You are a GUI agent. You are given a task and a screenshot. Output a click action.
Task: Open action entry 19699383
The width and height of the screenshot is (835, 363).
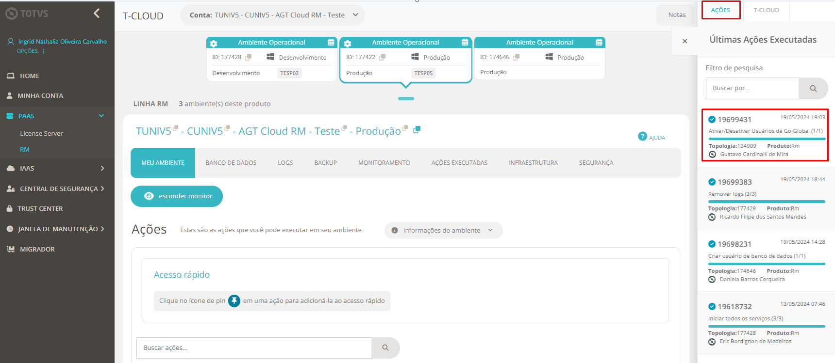(x=766, y=198)
